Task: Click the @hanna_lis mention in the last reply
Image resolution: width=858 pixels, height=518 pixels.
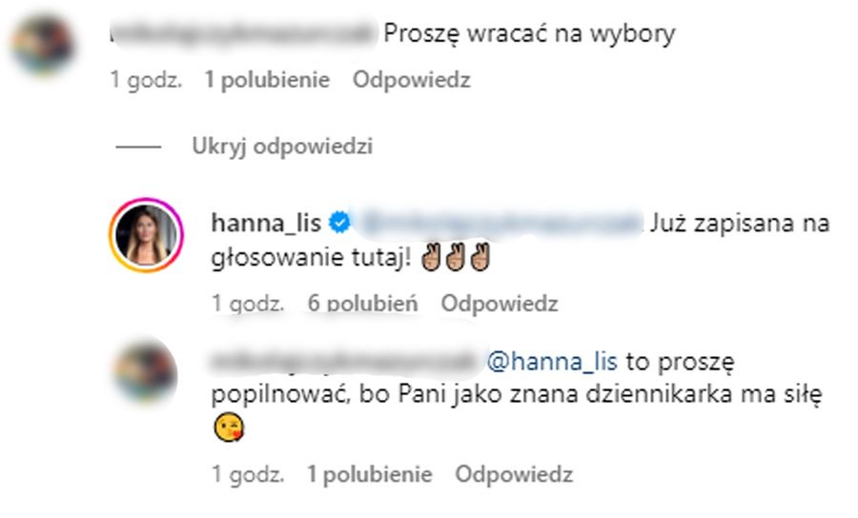Action: (x=552, y=361)
